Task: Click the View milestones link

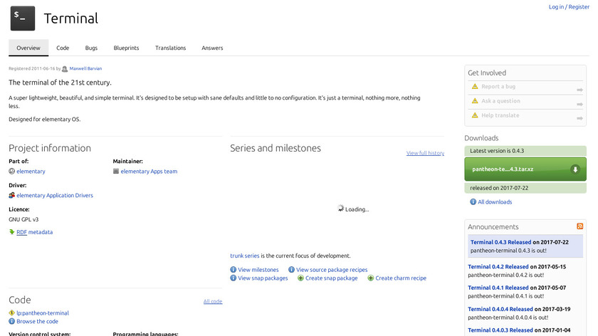Action: pyautogui.click(x=258, y=270)
